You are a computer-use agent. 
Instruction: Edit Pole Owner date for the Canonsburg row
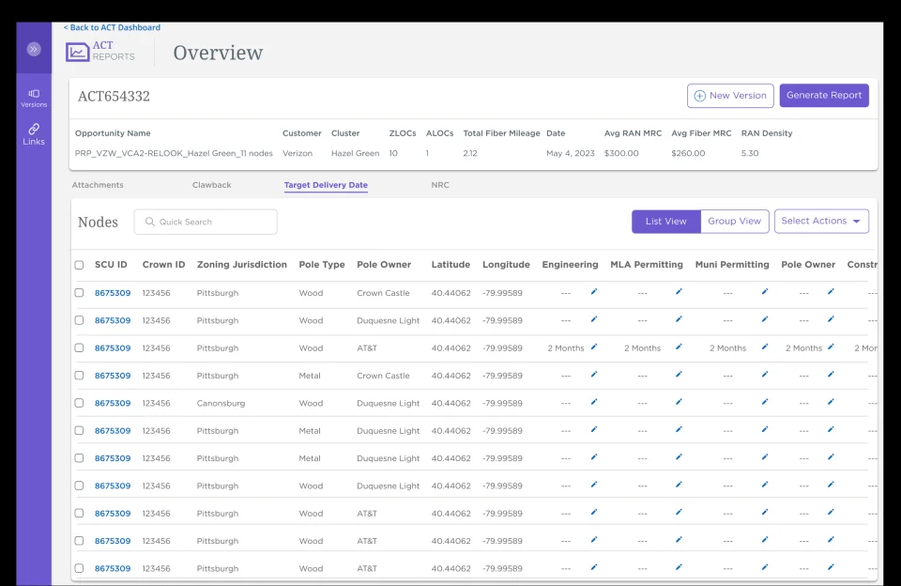pyautogui.click(x=831, y=402)
